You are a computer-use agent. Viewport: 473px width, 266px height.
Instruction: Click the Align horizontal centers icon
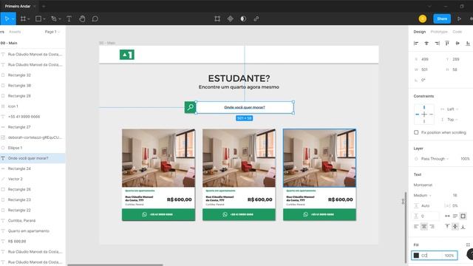pos(426,44)
